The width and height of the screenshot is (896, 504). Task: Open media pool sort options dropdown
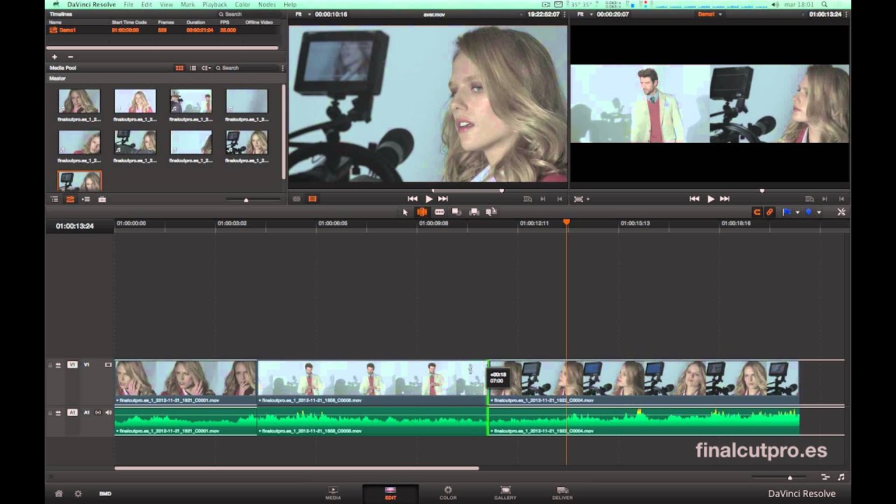click(x=206, y=68)
